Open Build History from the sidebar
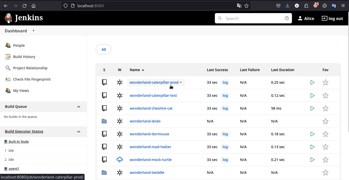This screenshot has width=349, height=180. pos(24,57)
